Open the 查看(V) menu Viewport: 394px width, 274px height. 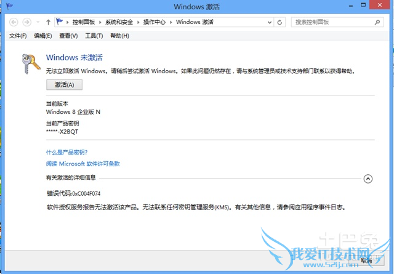point(68,36)
